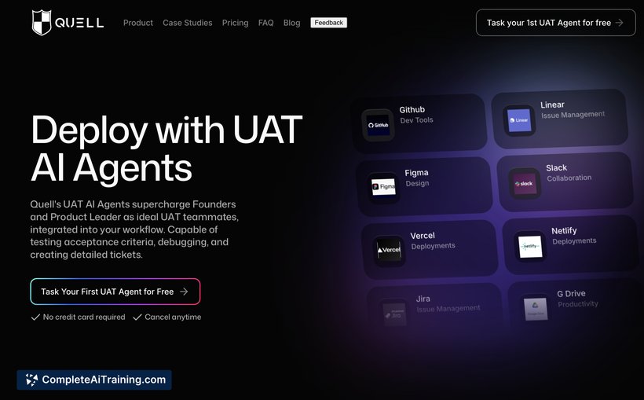This screenshot has height=400, width=644.
Task: Click the Jira integration icon
Action: [x=394, y=314]
